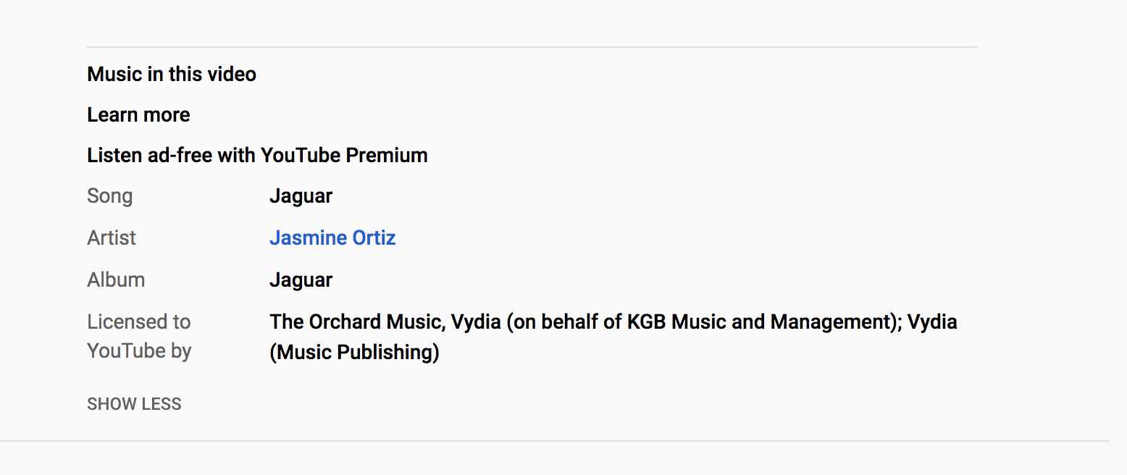Click the divider line above Music heading
The image size is (1127, 475).
pos(532,47)
